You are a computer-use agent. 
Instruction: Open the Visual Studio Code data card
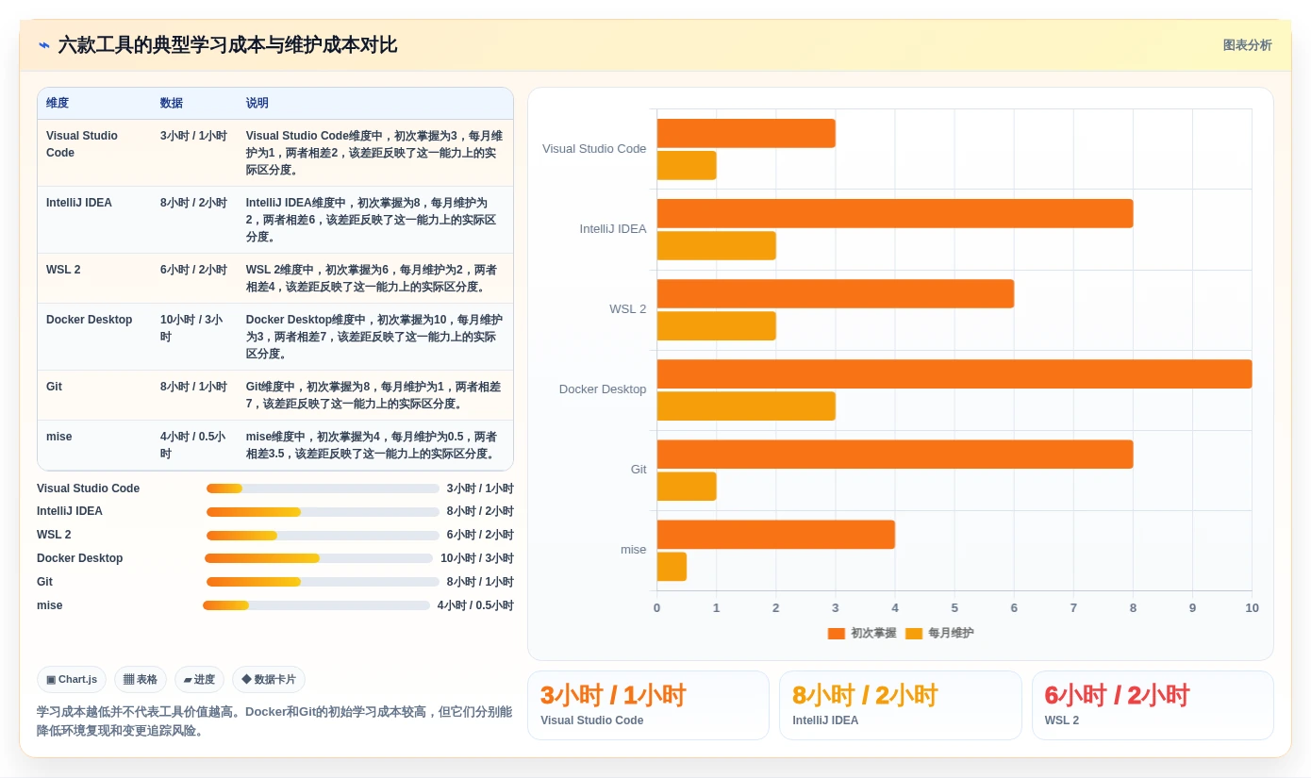(x=648, y=705)
